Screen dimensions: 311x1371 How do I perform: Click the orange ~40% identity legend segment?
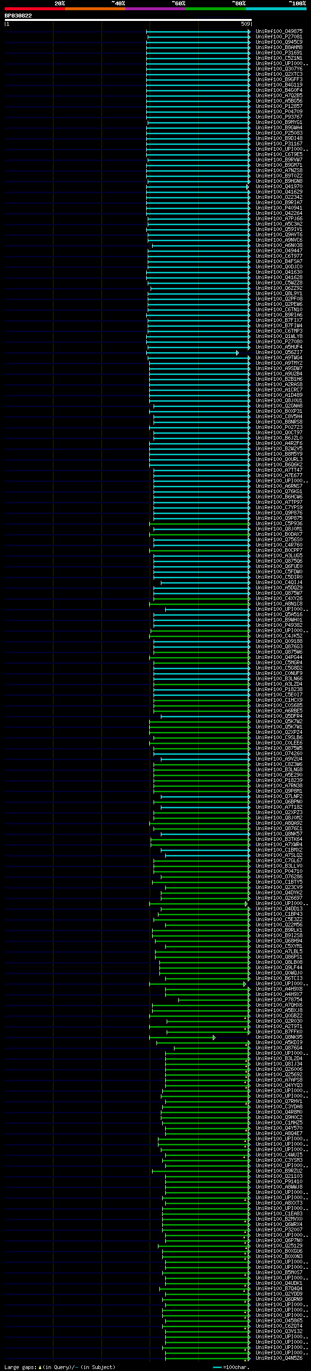point(95,9)
